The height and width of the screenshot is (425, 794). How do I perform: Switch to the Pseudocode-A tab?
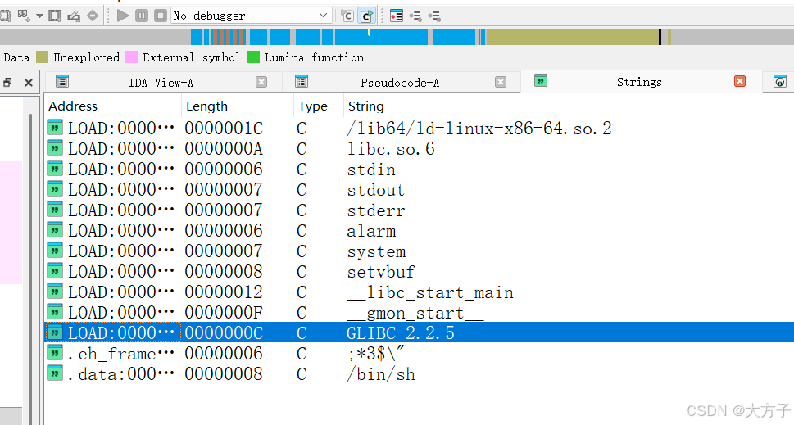pos(400,83)
